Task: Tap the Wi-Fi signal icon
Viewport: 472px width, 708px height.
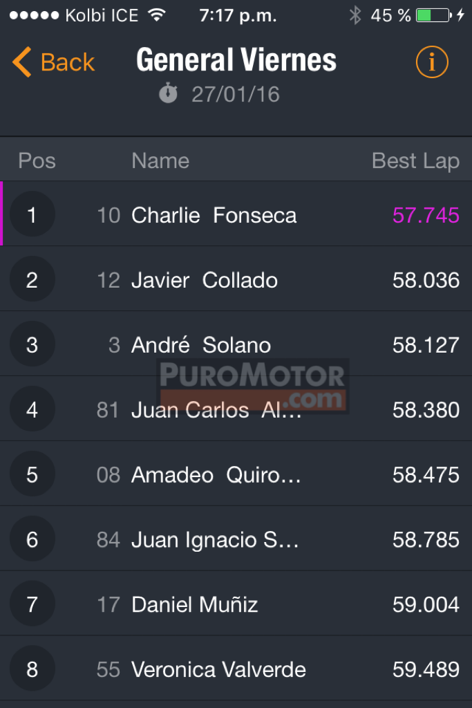Action: (x=157, y=15)
